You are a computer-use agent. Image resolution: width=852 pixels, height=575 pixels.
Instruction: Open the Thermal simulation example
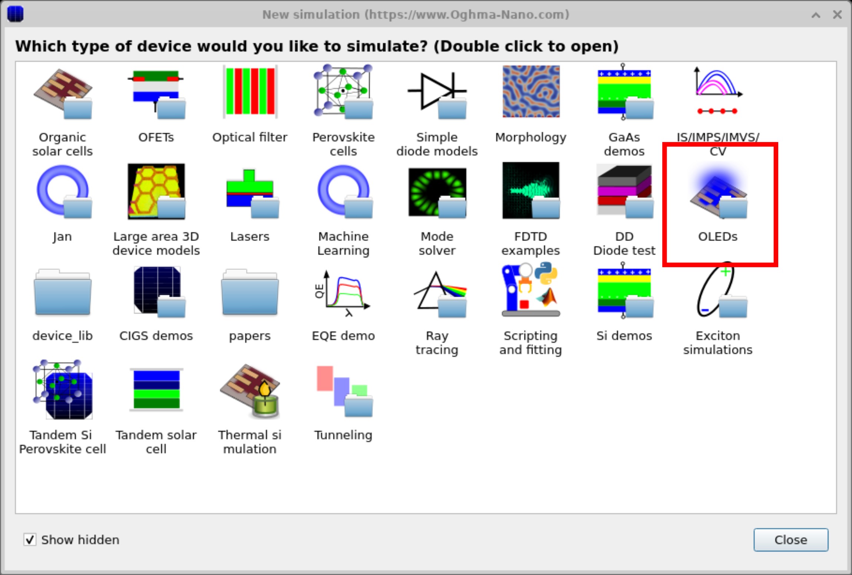pyautogui.click(x=250, y=393)
